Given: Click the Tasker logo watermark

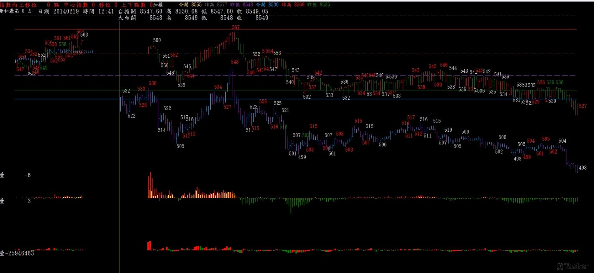Looking at the screenshot, I should click(573, 266).
